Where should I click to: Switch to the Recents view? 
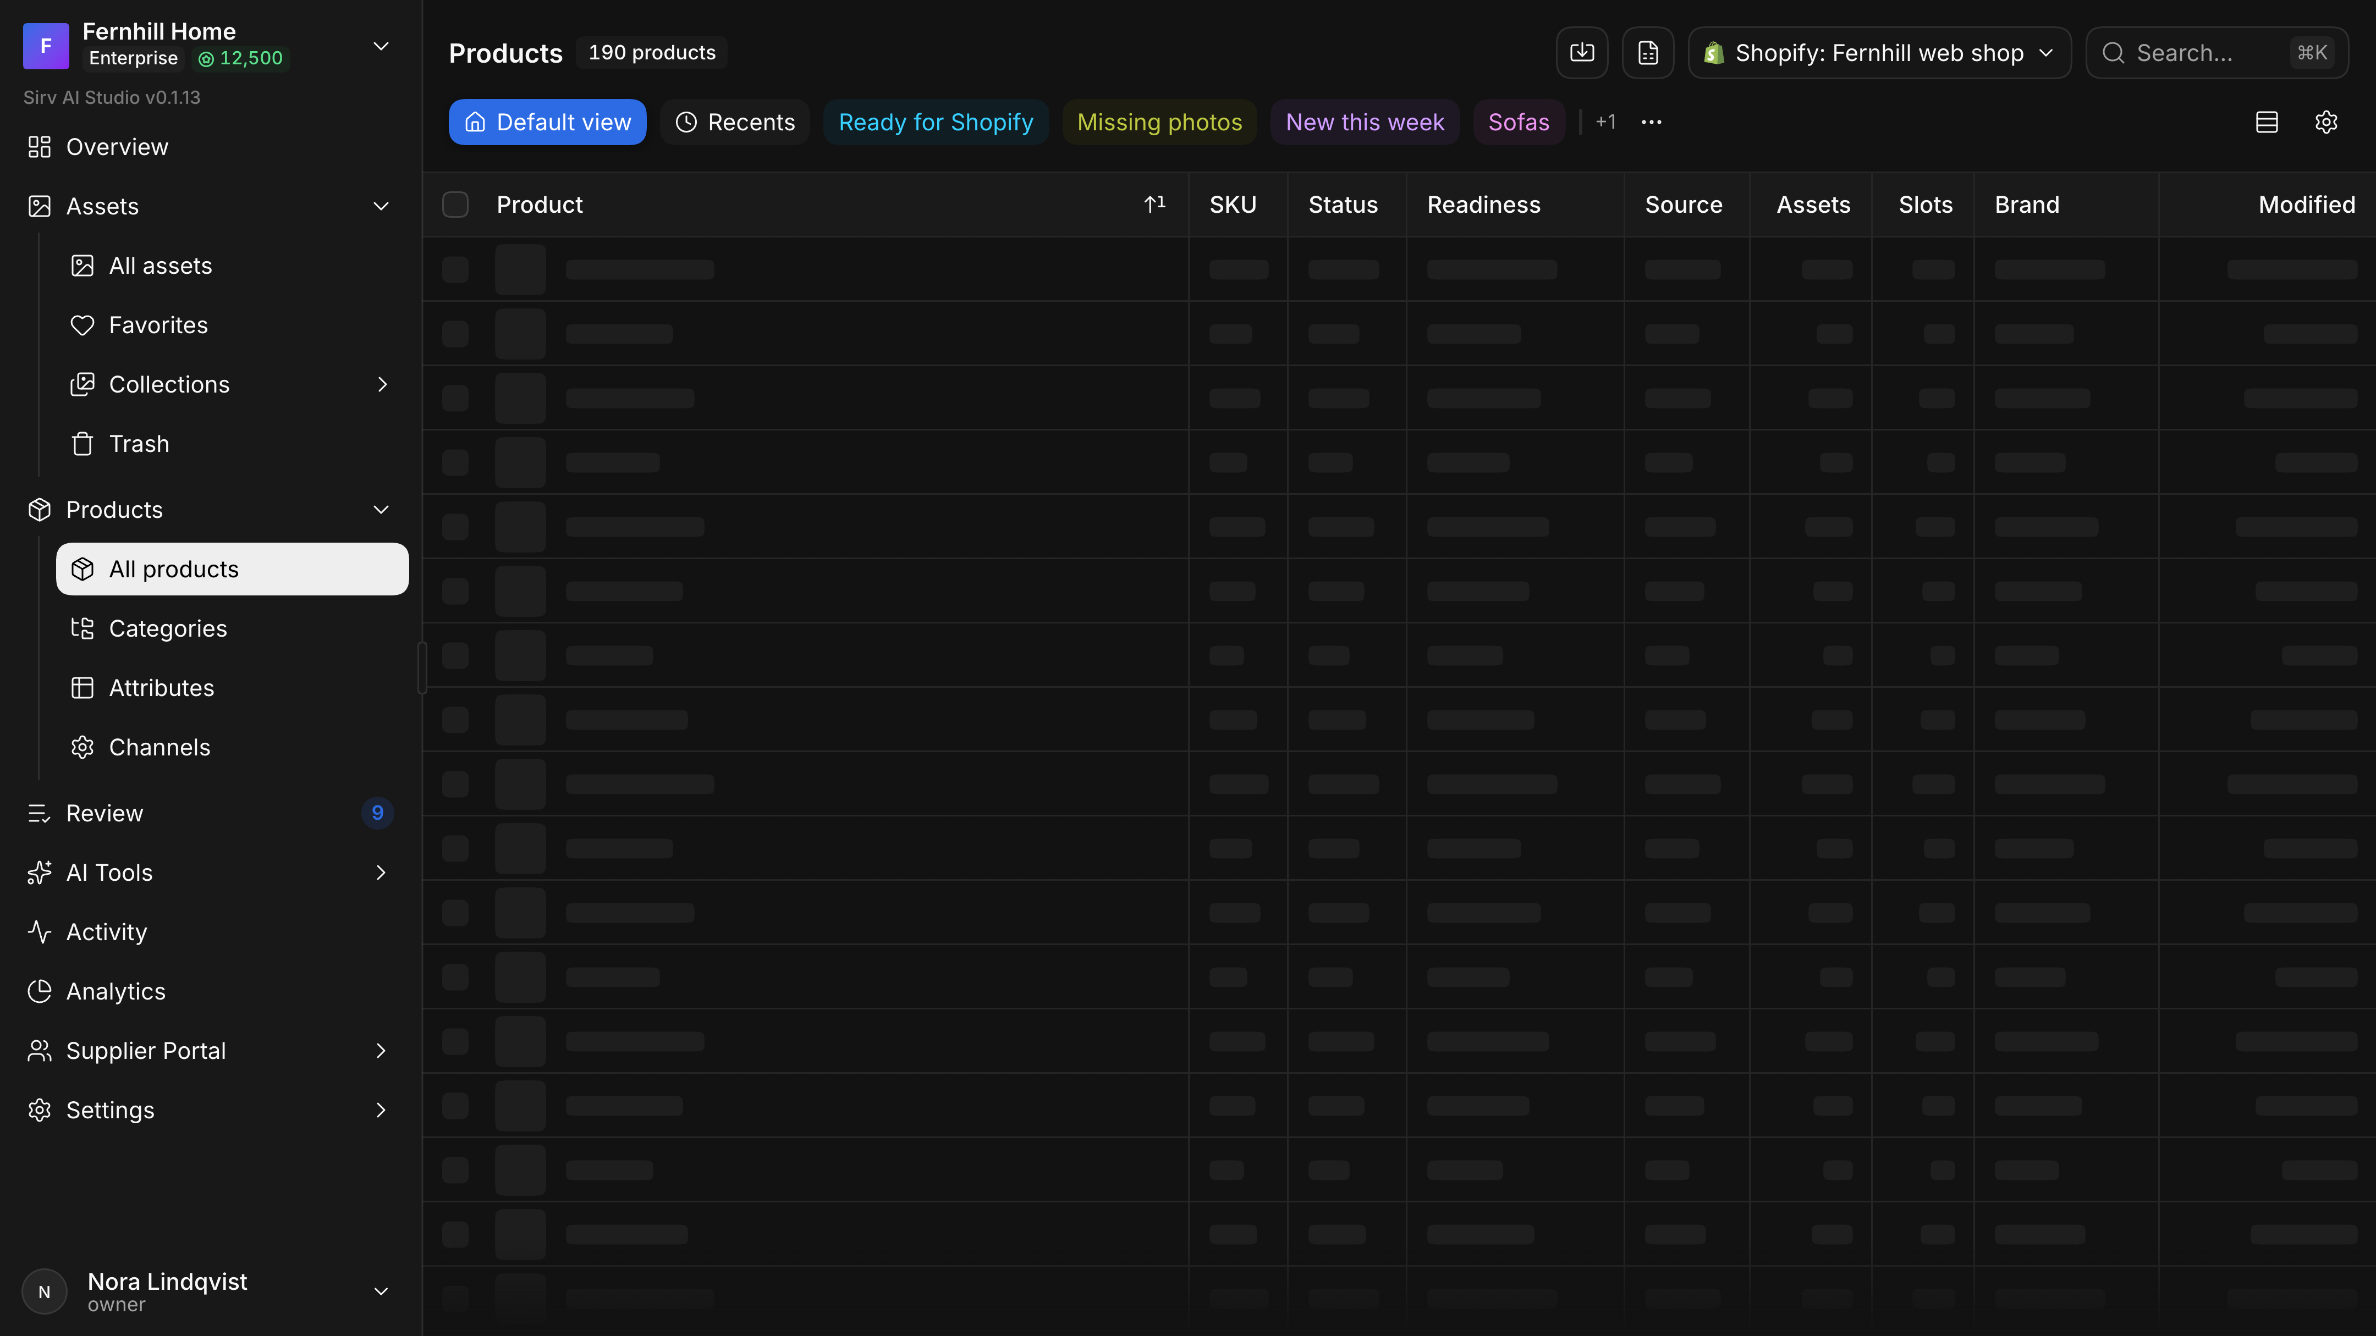(734, 122)
